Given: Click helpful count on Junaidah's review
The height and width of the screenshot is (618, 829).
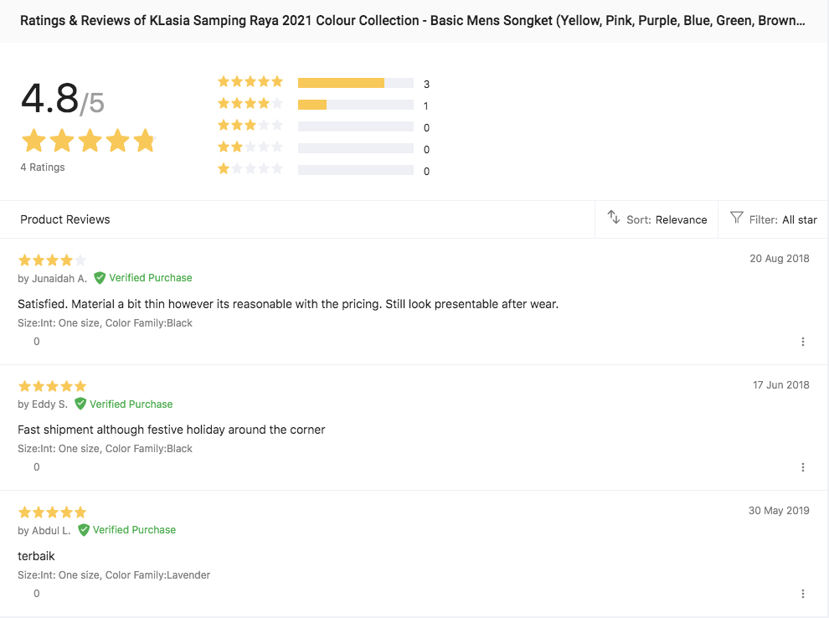Looking at the screenshot, I should point(37,342).
